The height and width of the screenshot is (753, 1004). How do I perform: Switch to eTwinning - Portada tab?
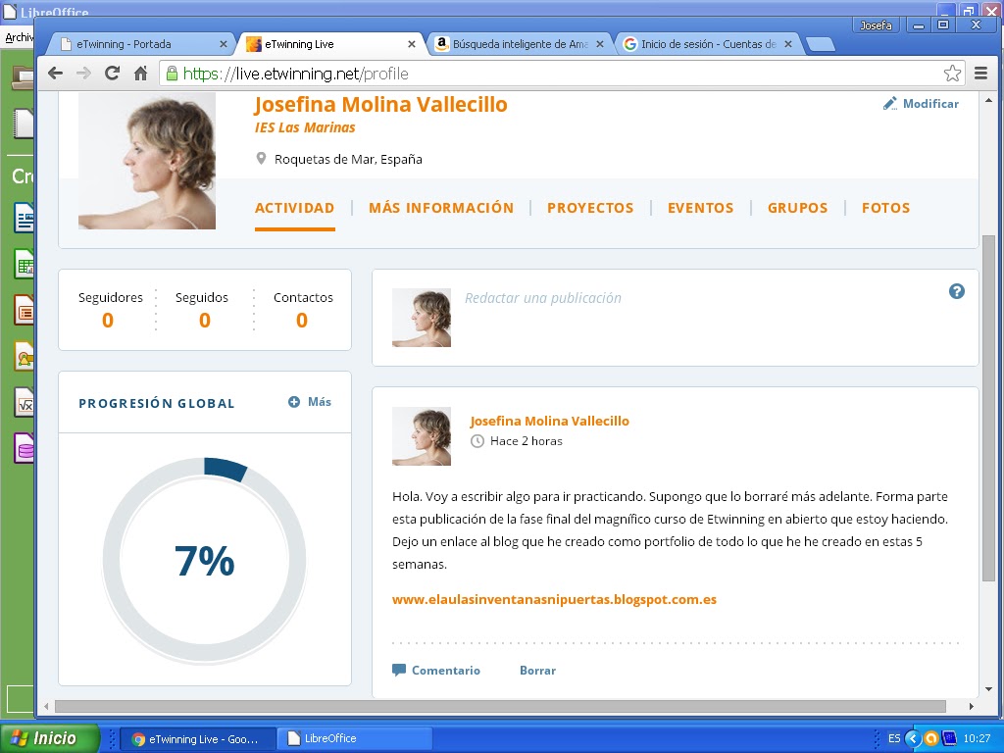[141, 44]
